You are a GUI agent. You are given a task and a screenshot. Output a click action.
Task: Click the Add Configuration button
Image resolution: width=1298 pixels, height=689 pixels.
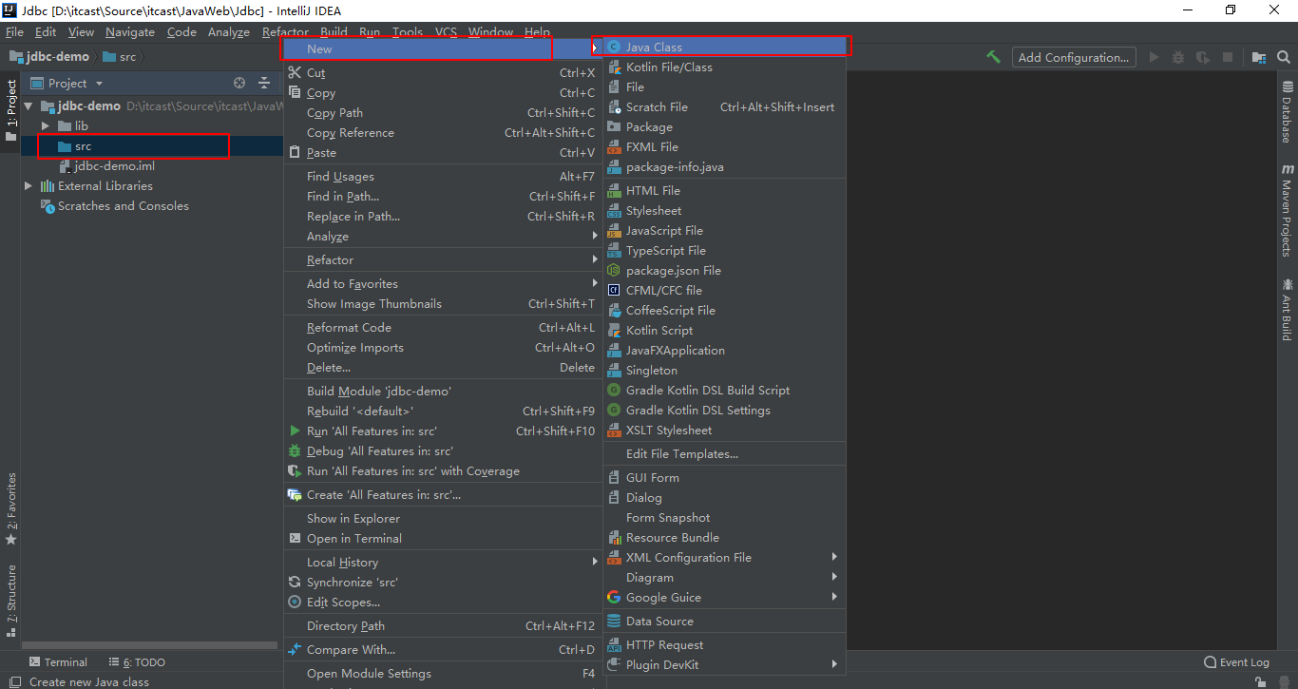click(x=1074, y=57)
